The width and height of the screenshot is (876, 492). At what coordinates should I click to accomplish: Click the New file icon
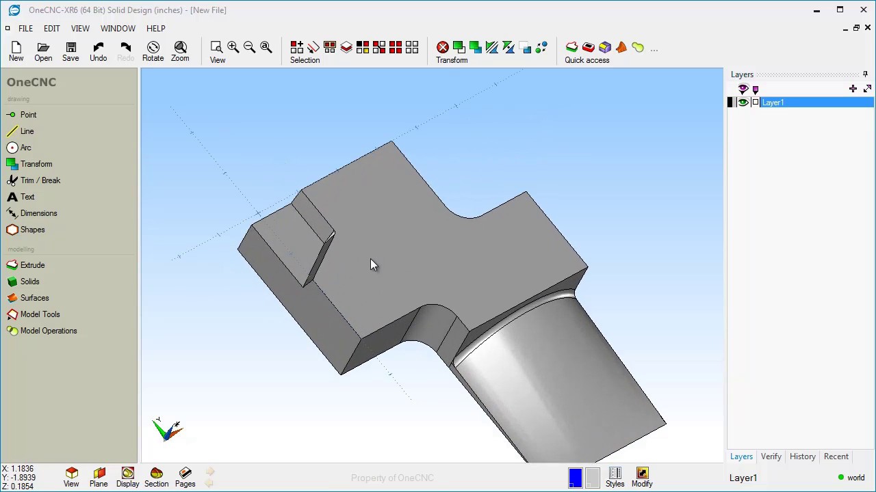[x=16, y=51]
